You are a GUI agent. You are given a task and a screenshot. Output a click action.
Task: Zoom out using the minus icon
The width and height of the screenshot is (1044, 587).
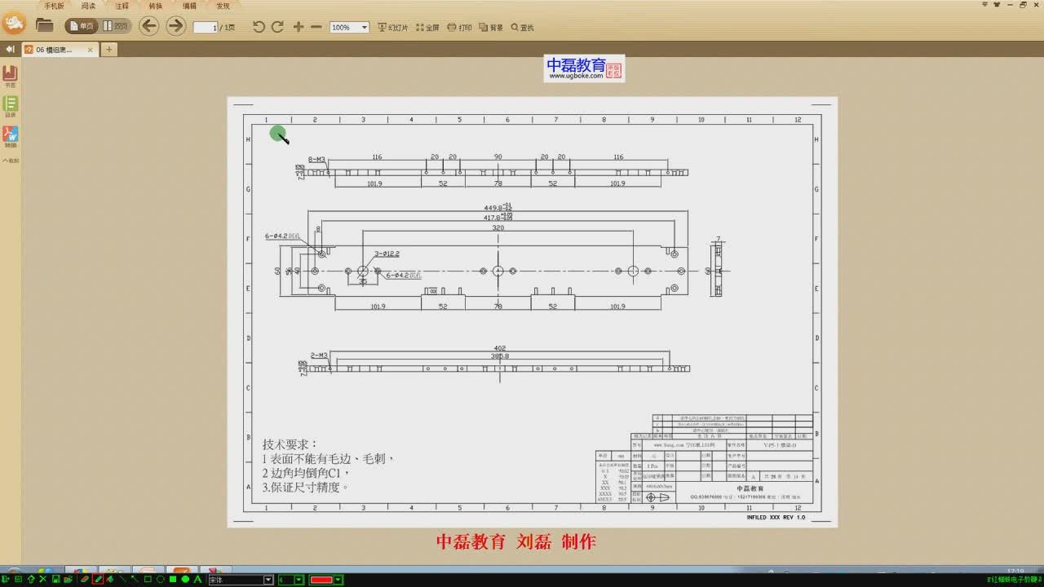(316, 27)
